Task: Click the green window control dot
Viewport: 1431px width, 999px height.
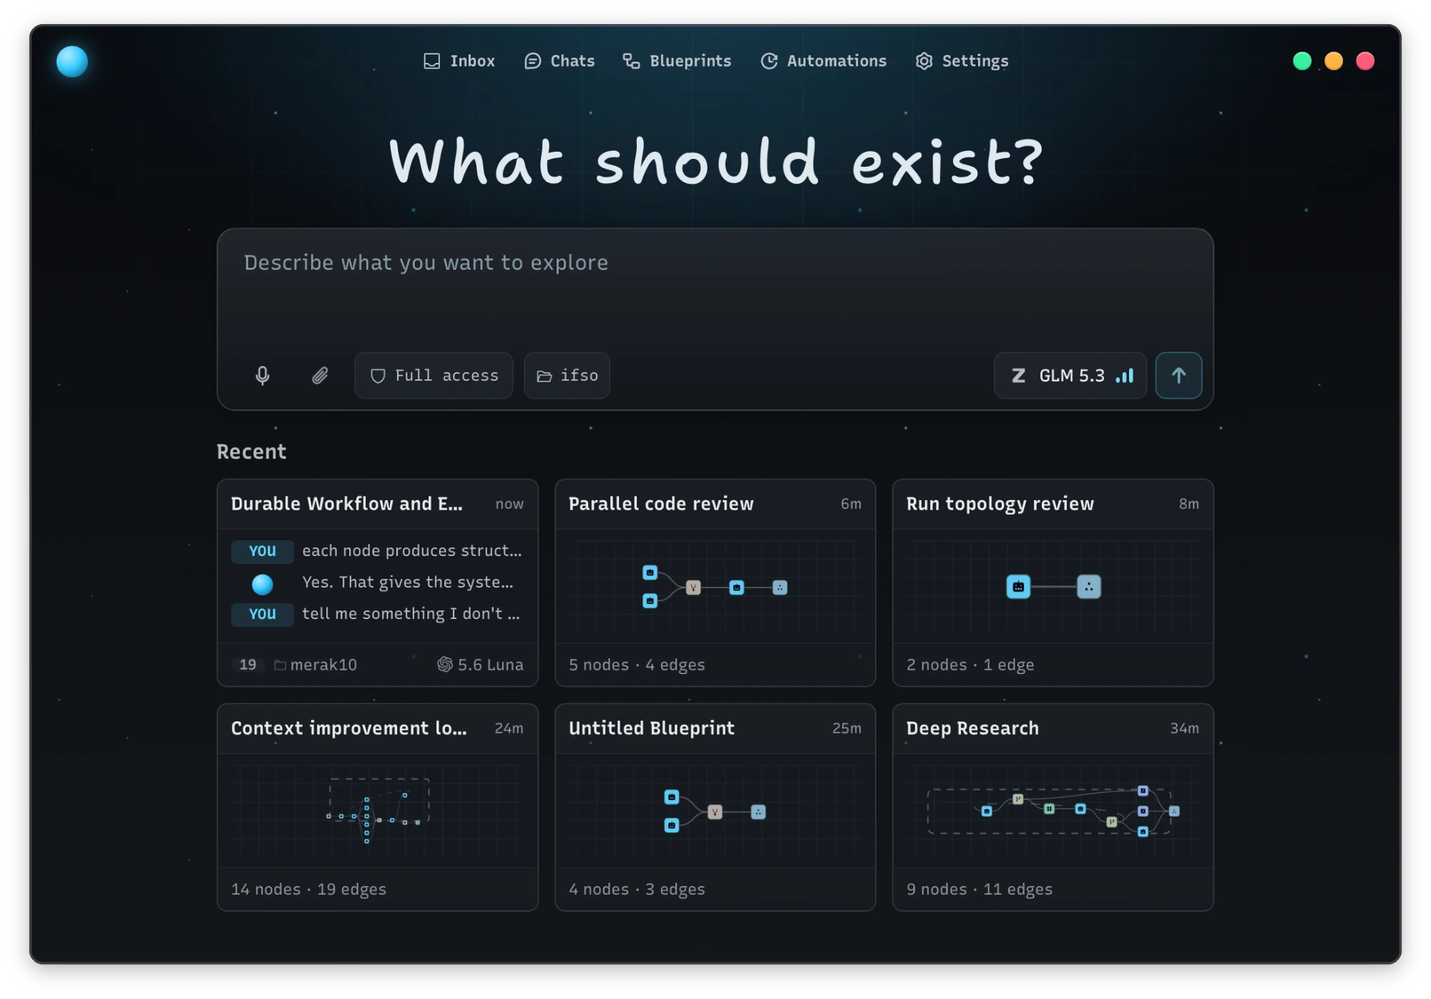Action: (1302, 62)
